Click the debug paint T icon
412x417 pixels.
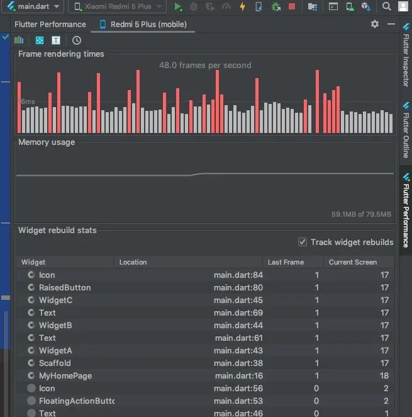(56, 40)
